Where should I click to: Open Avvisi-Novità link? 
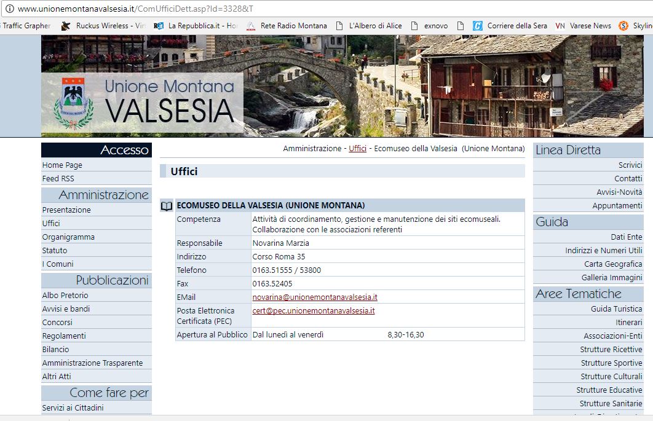[619, 192]
